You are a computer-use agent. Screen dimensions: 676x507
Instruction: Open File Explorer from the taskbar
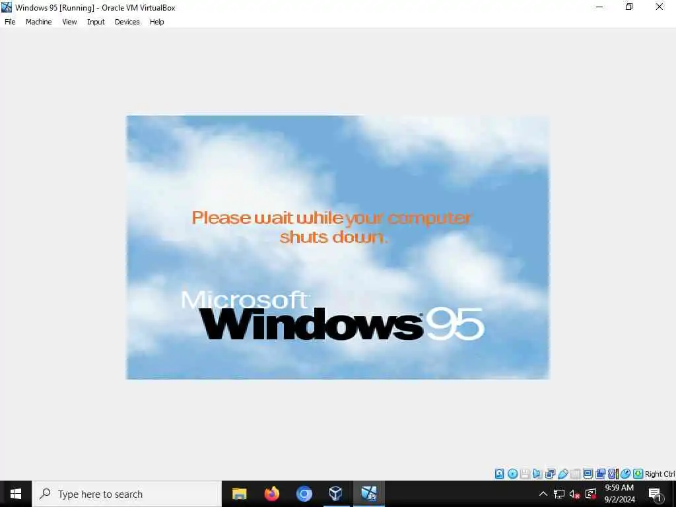click(239, 494)
